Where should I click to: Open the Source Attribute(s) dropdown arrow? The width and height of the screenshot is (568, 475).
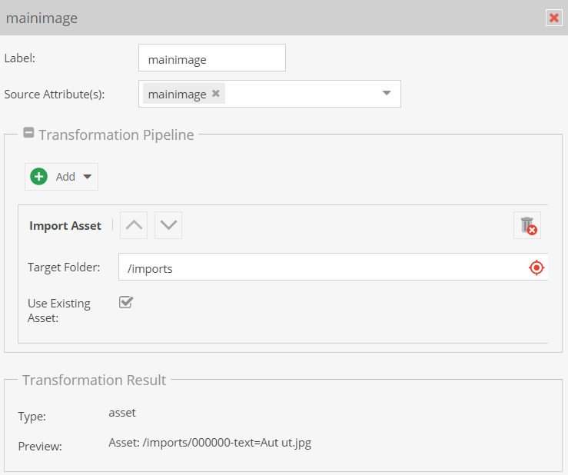click(x=387, y=94)
